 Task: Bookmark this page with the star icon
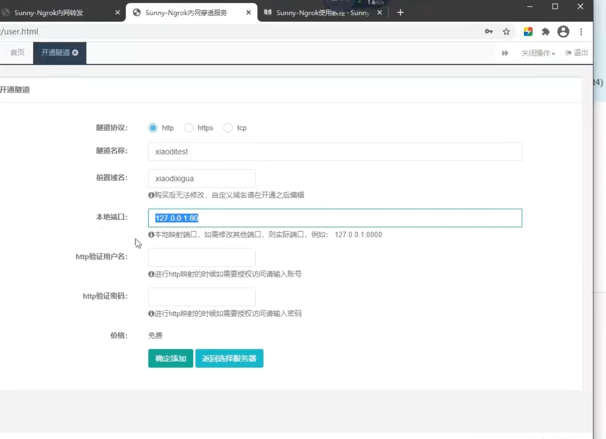(506, 32)
